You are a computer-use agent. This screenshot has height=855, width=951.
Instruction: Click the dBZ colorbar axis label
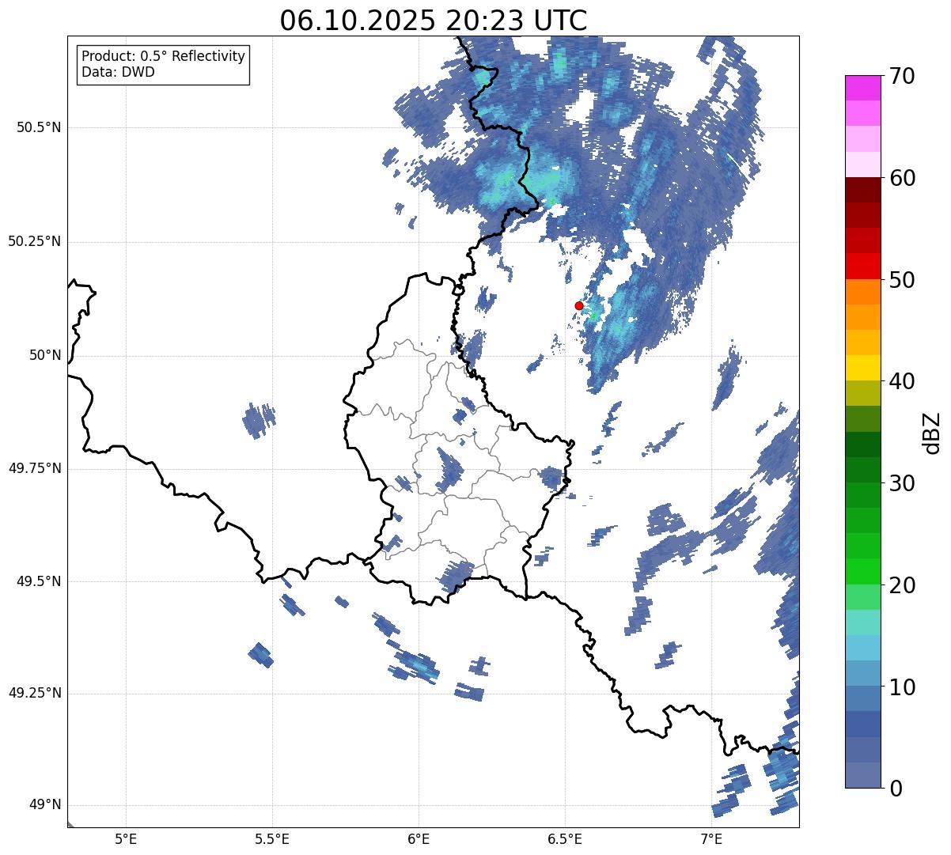pyautogui.click(x=932, y=432)
